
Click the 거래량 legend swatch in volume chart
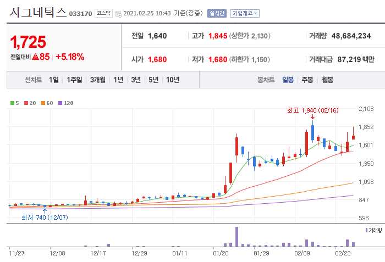tap(366, 230)
